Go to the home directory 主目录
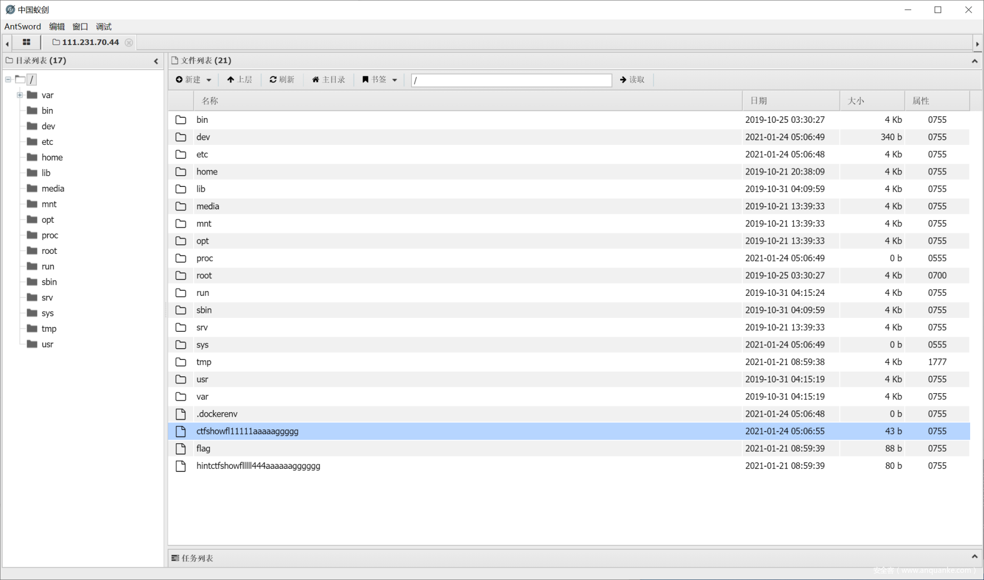Viewport: 984px width, 580px height. [329, 79]
